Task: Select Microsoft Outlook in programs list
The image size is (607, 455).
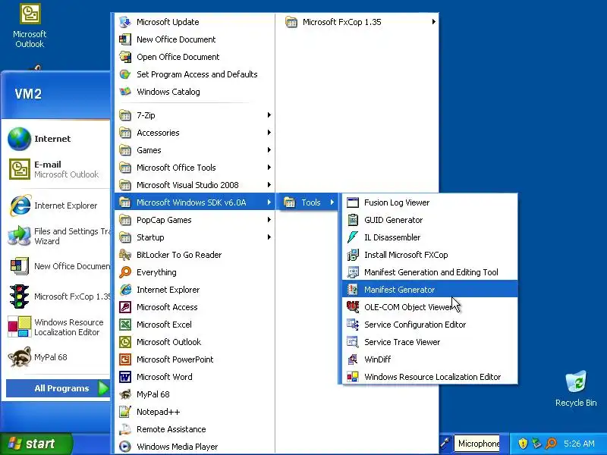Action: 194,342
